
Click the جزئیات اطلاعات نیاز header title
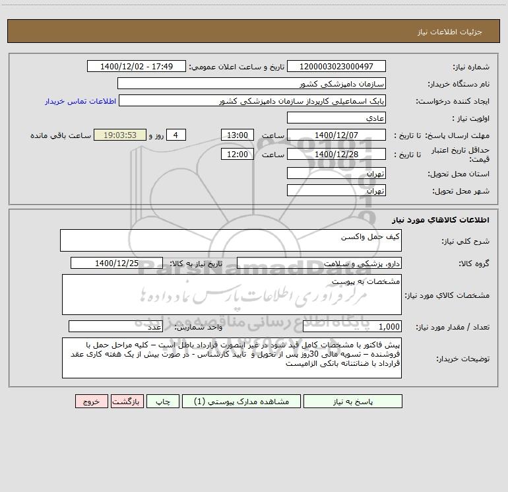pyautogui.click(x=450, y=32)
